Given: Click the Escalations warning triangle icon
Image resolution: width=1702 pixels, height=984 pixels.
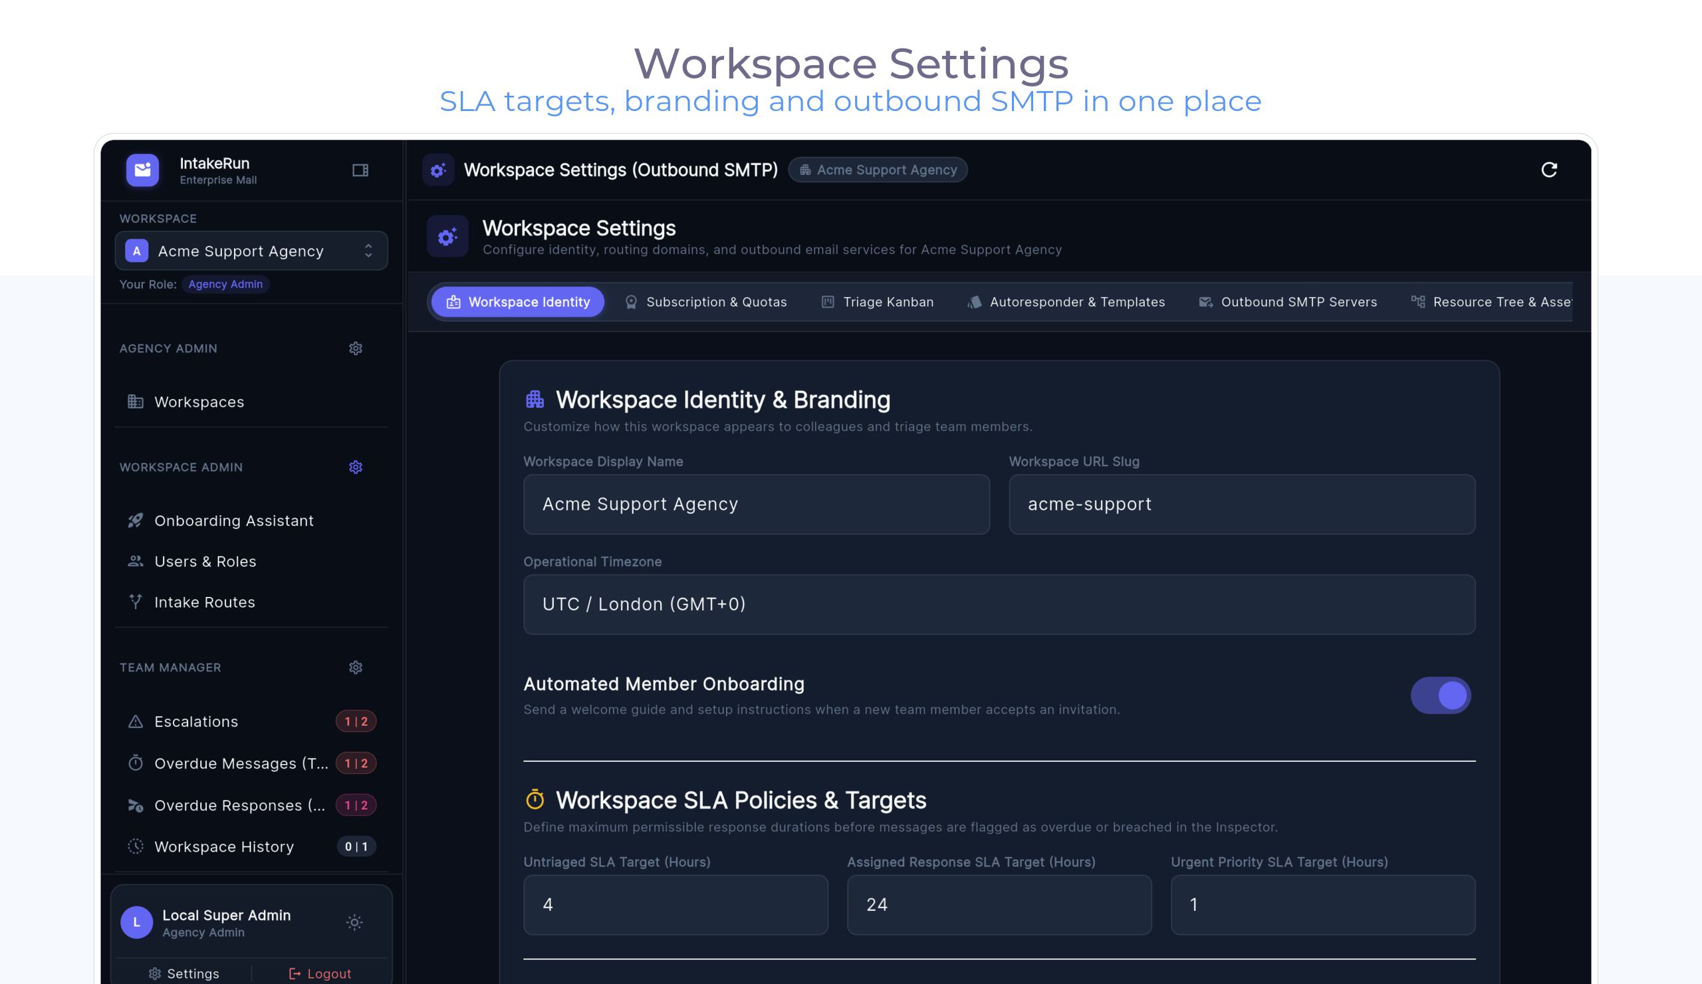Looking at the screenshot, I should tap(136, 721).
